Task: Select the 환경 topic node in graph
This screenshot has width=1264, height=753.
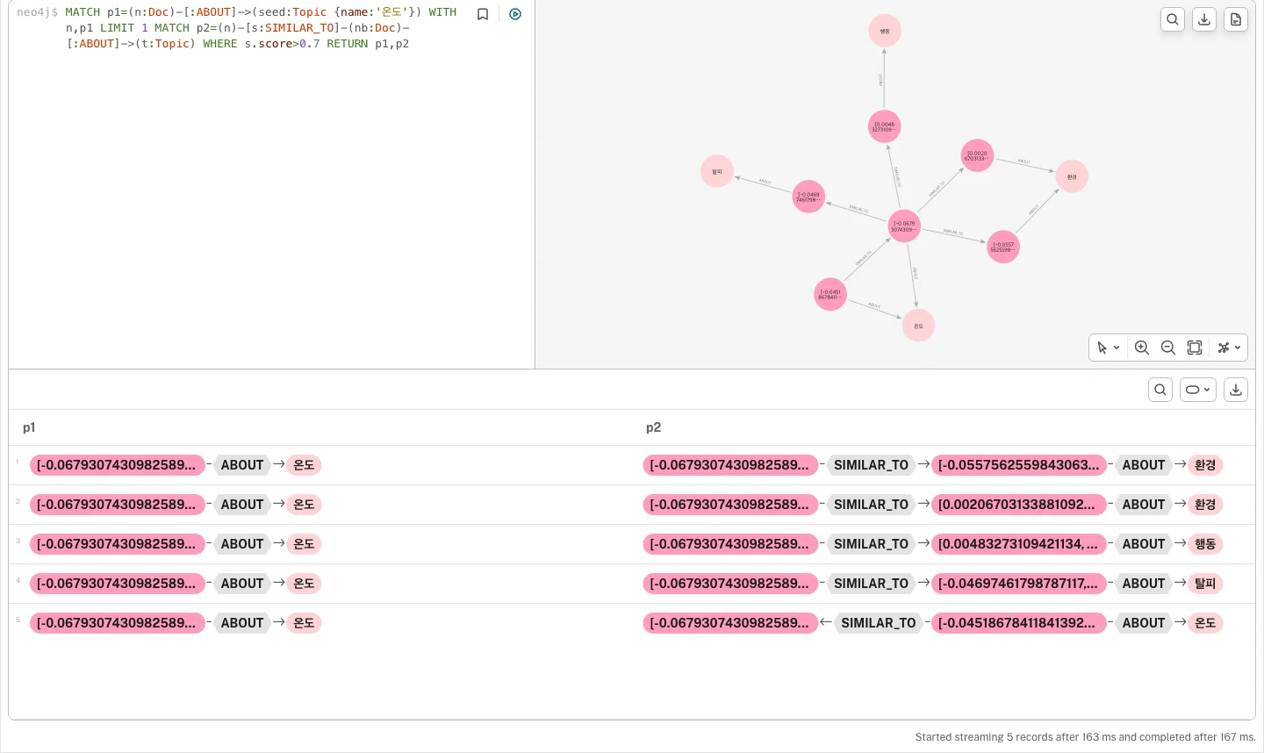Action: [x=1072, y=176]
